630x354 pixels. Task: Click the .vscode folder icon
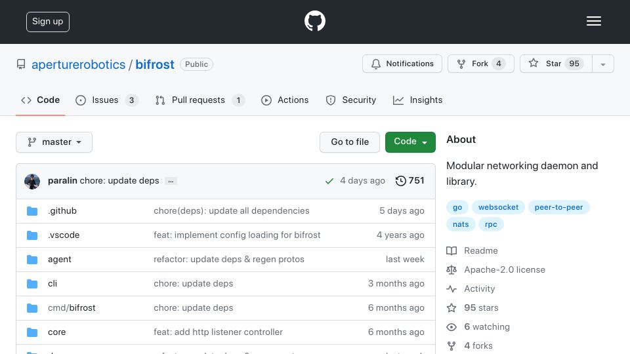point(32,235)
